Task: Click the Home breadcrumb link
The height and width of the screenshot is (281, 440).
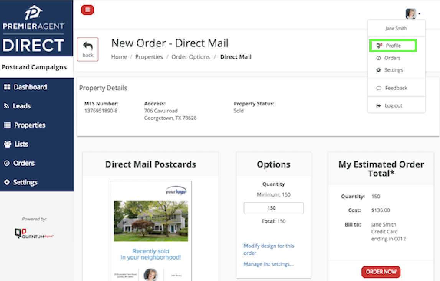Action: (x=119, y=57)
